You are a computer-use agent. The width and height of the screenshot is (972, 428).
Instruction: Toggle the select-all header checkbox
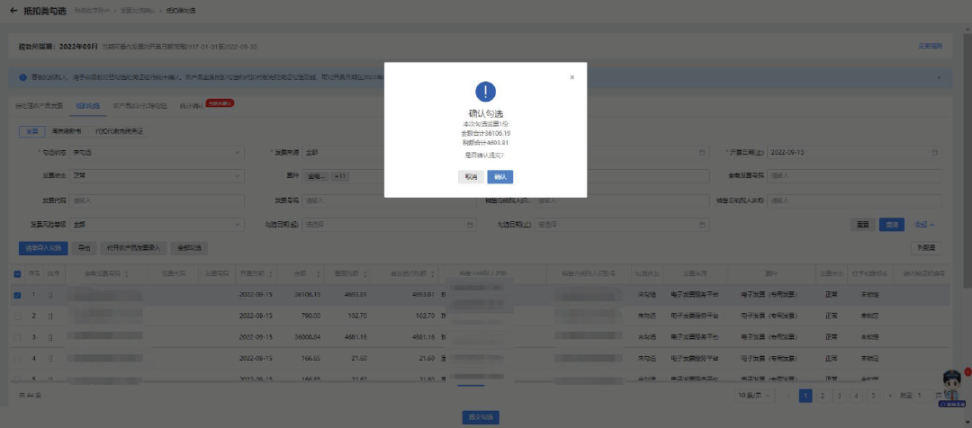pyautogui.click(x=19, y=273)
